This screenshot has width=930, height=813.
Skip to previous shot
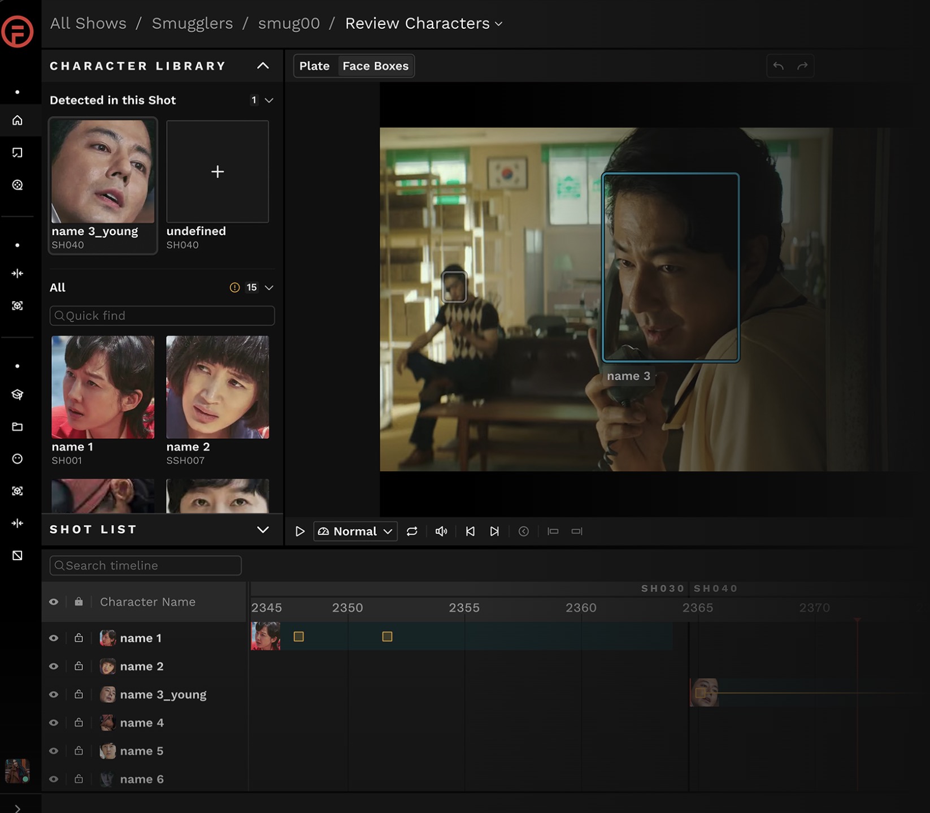(x=470, y=531)
